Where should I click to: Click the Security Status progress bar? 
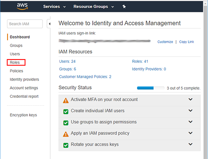point(151,88)
